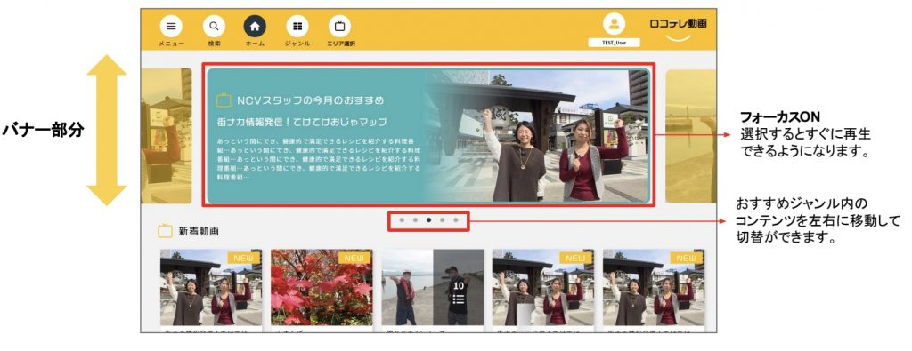This screenshot has height=351, width=912.
Task: Open the fifth 新着動画 video thumbnail
Action: tap(654, 287)
